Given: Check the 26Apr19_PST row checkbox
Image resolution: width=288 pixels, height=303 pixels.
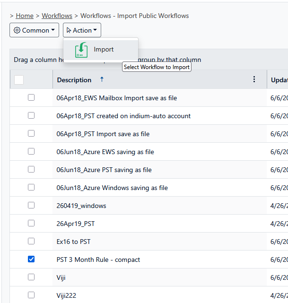Looking at the screenshot, I should [x=31, y=223].
